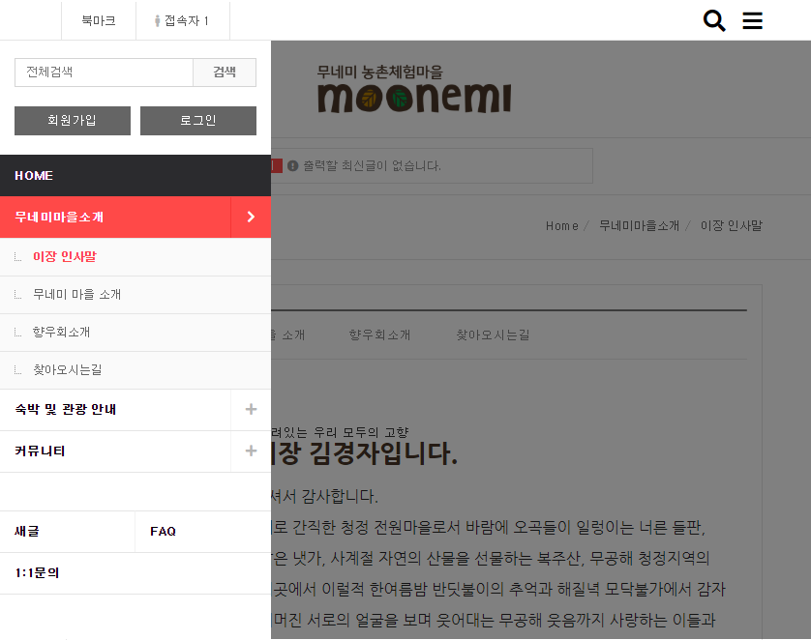Open the search magnifier icon
Viewport: 811px width, 640px height.
[714, 20]
